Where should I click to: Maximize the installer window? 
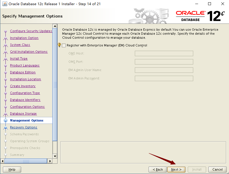(210, 4)
